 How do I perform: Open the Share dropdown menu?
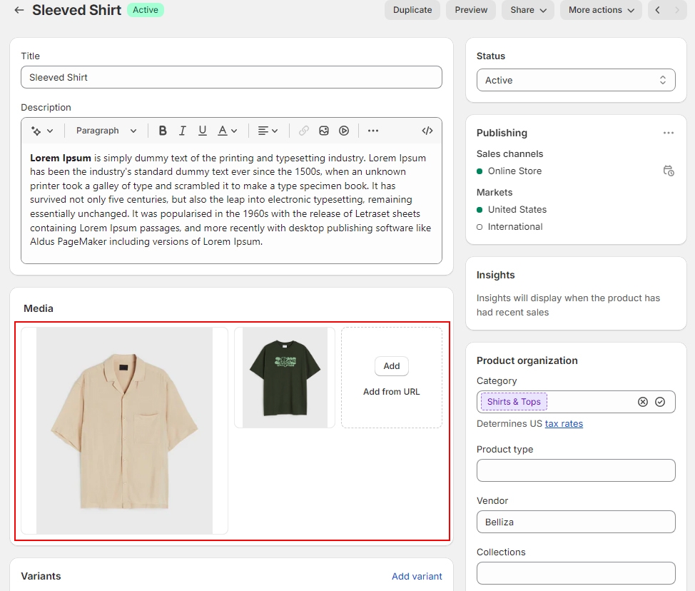click(528, 10)
